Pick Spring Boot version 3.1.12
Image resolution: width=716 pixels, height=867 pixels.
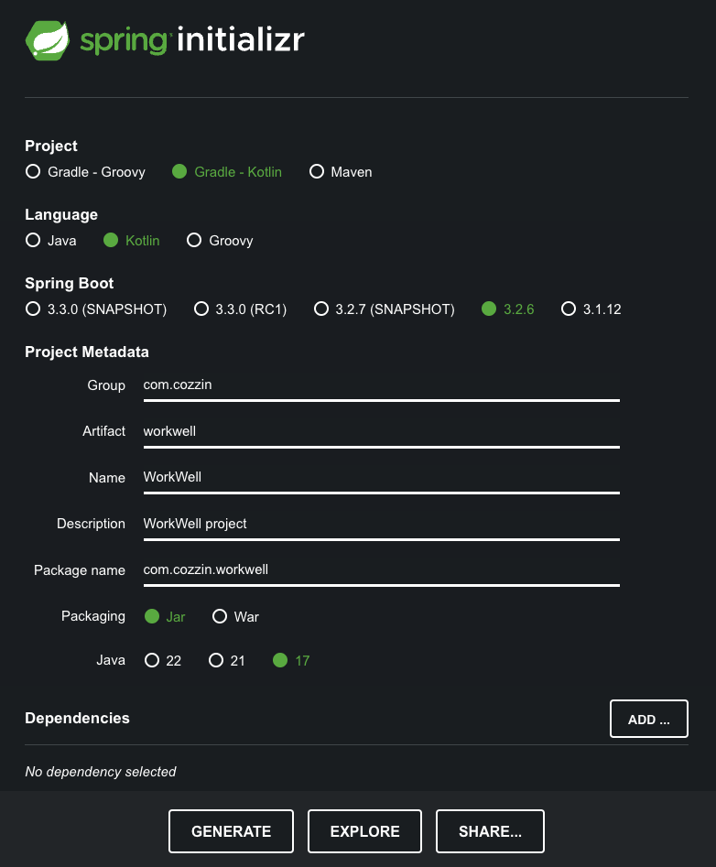pos(591,309)
